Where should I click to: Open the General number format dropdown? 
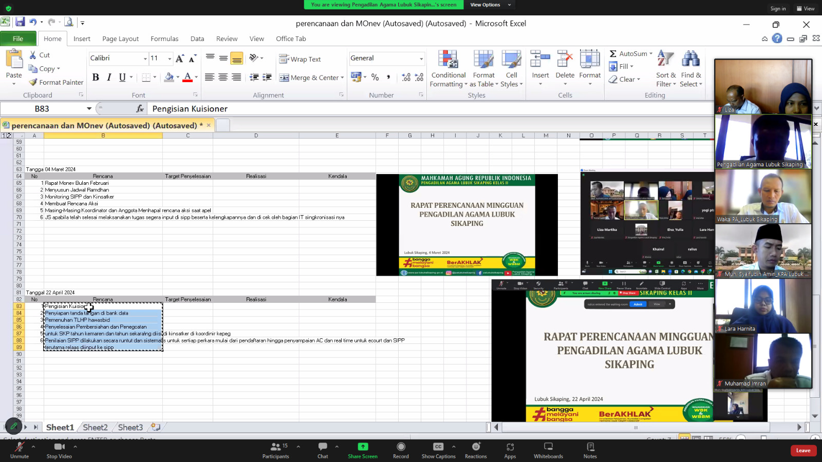coord(421,59)
